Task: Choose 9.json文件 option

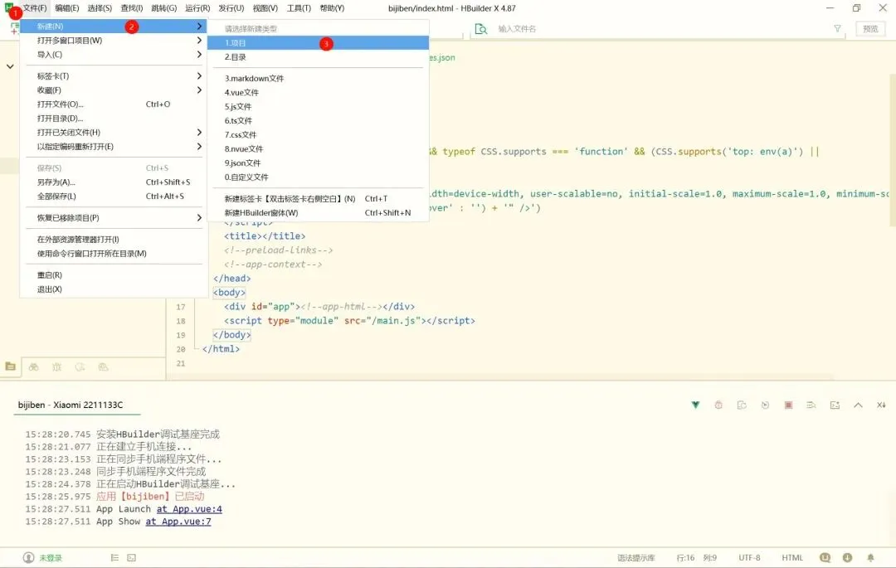Action: click(x=319, y=163)
